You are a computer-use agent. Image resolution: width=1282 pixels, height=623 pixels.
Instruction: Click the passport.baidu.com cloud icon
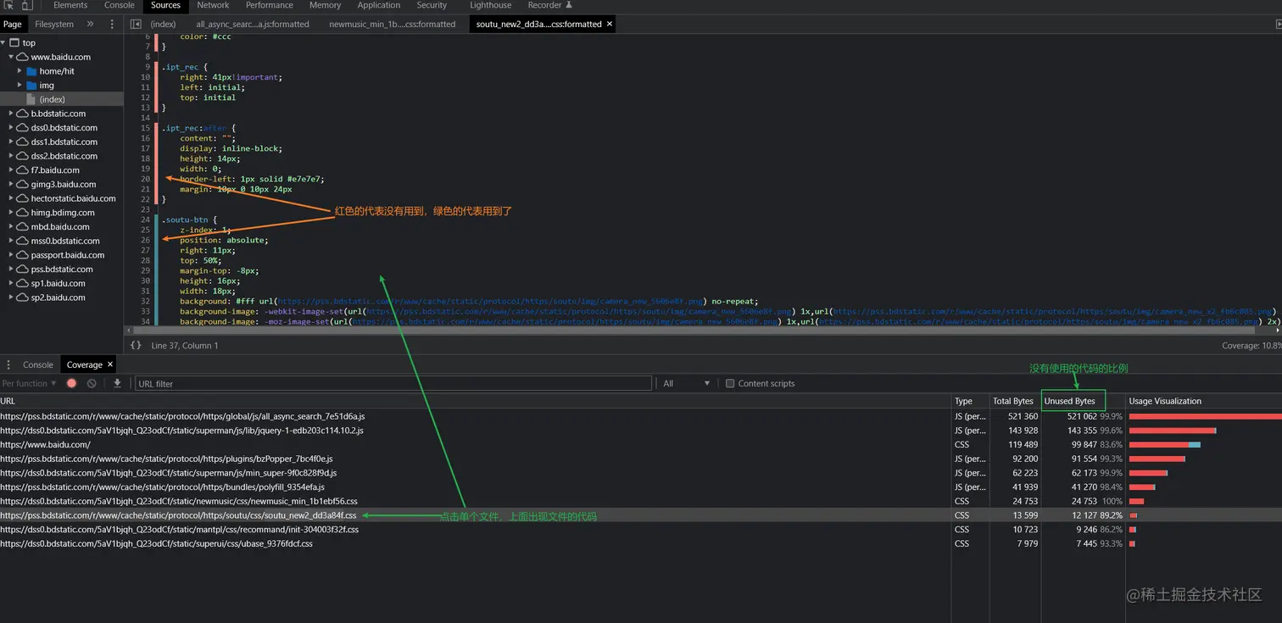23,255
